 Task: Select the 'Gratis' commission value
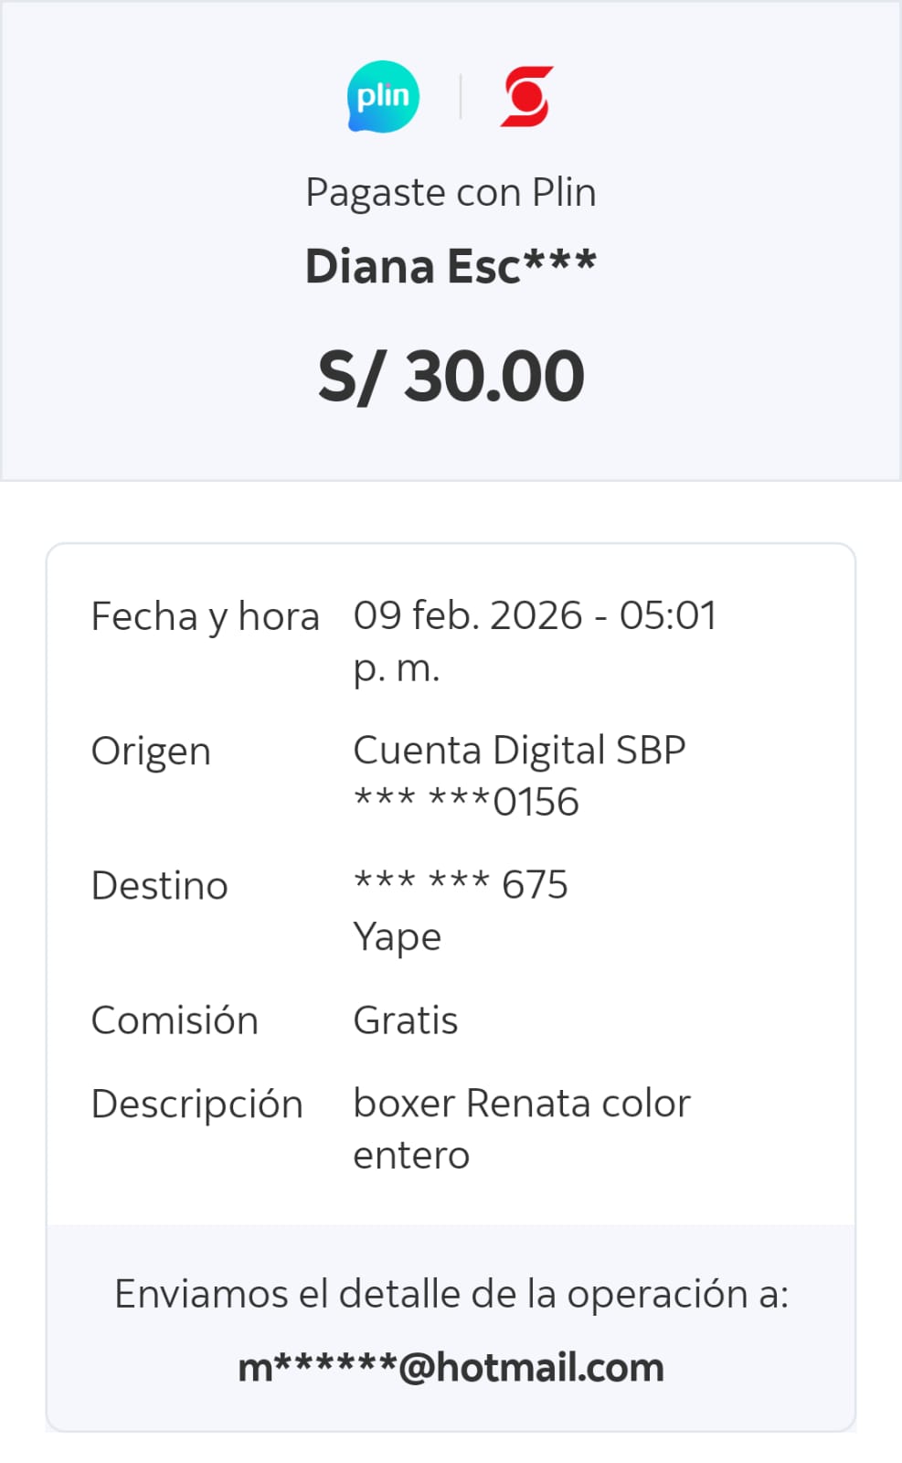(x=405, y=1020)
